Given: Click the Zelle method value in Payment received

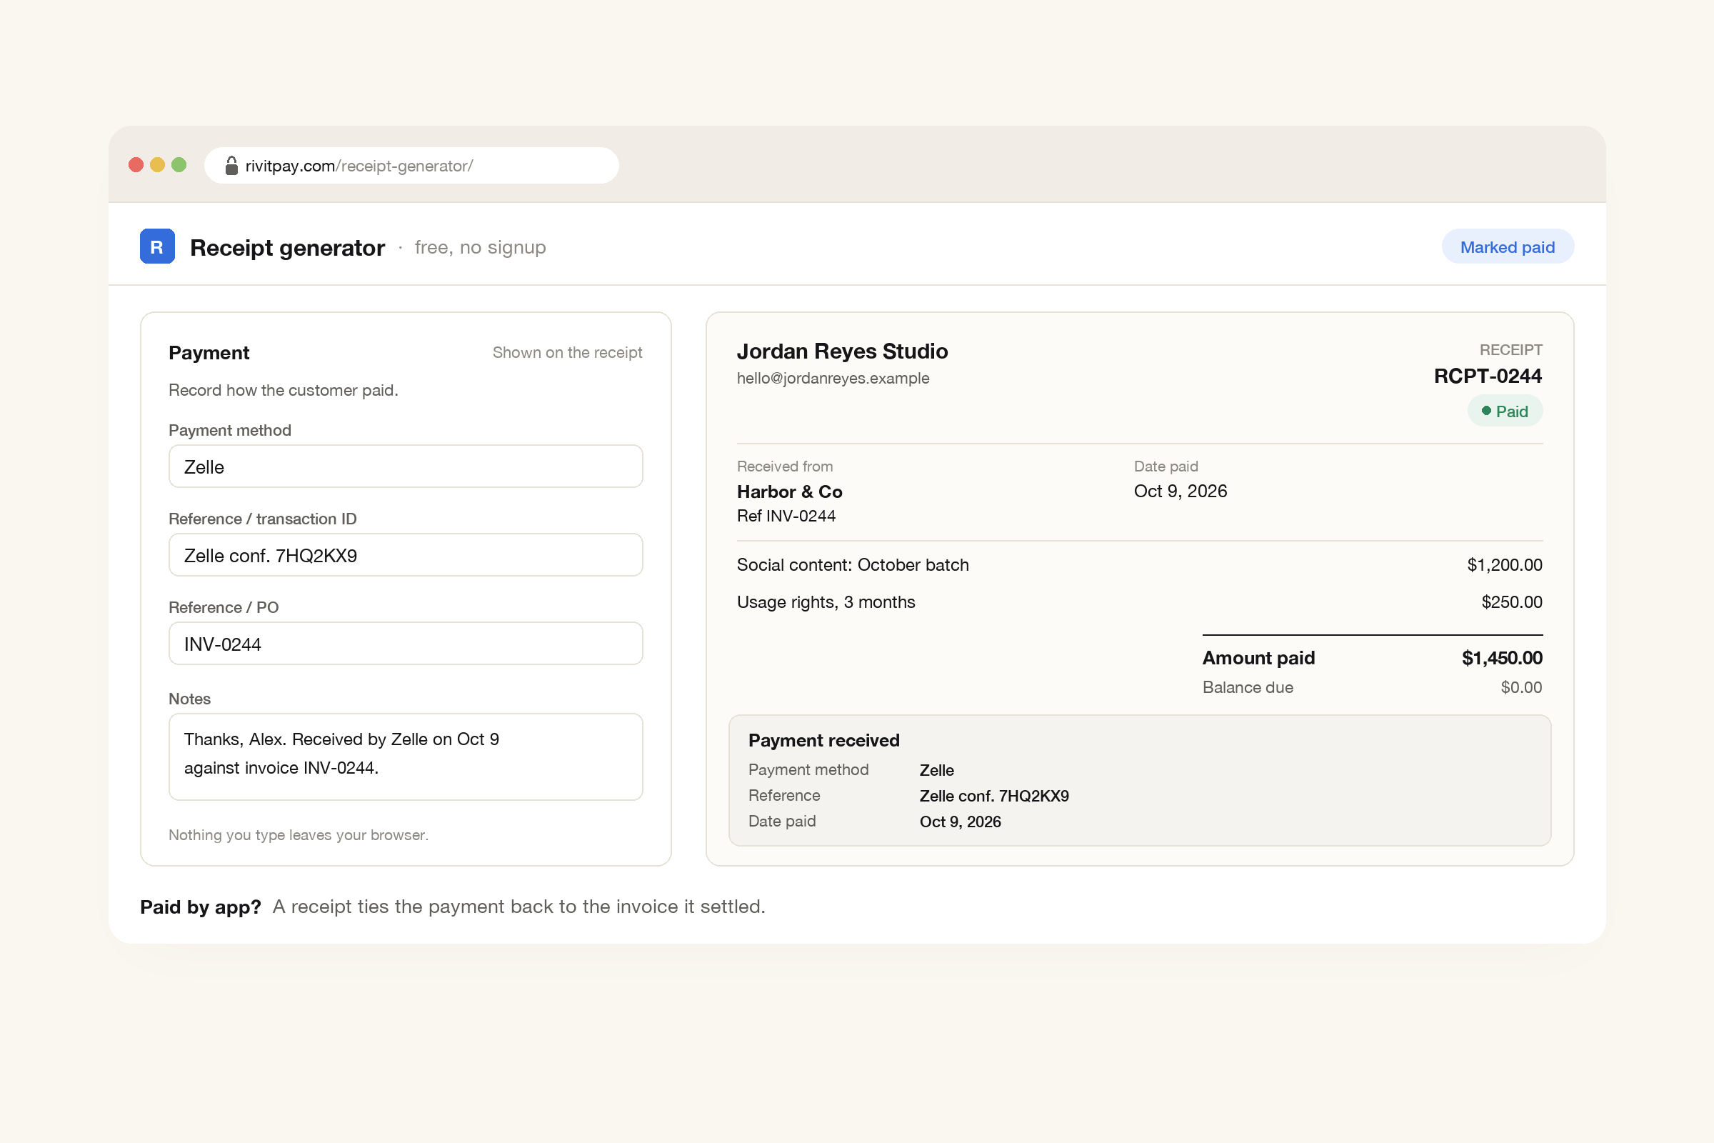Looking at the screenshot, I should 936,771.
